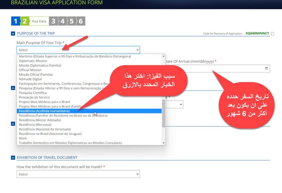
Task: Open the Main Purpose Of Your Trip dropdown
Action: click(78, 50)
